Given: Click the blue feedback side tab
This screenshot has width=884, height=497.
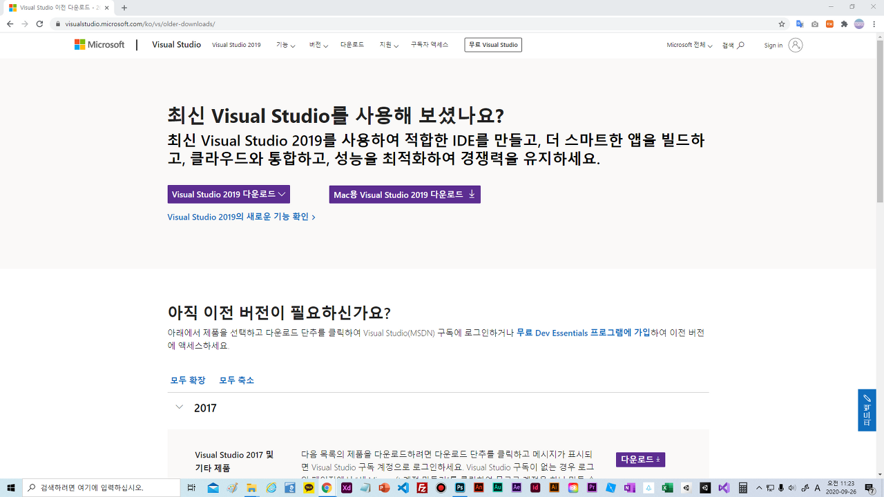Looking at the screenshot, I should coord(867,410).
